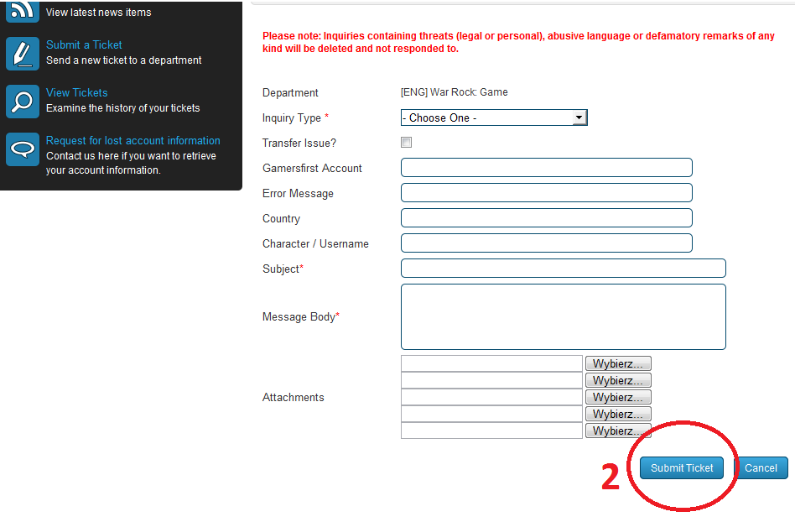Click inside the Message Body textarea

[564, 317]
